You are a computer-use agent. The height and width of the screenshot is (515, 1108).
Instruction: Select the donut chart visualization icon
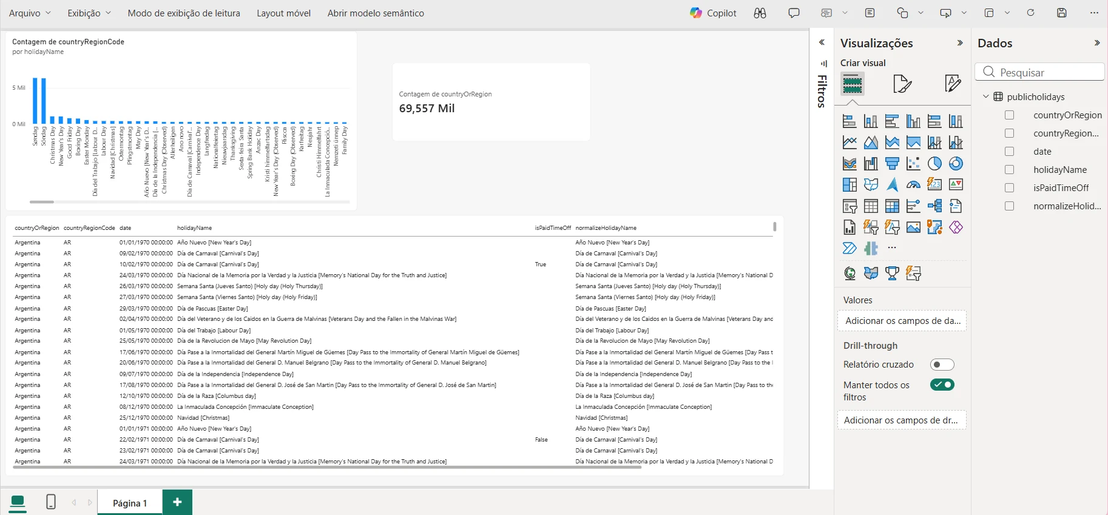956,164
